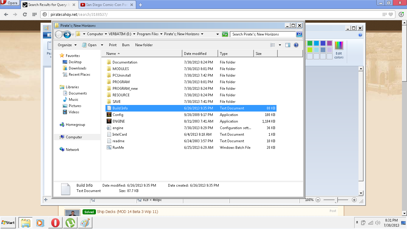Click Burn in the Explorer toolbar
Viewport: 407px width, 229px height.
point(126,45)
